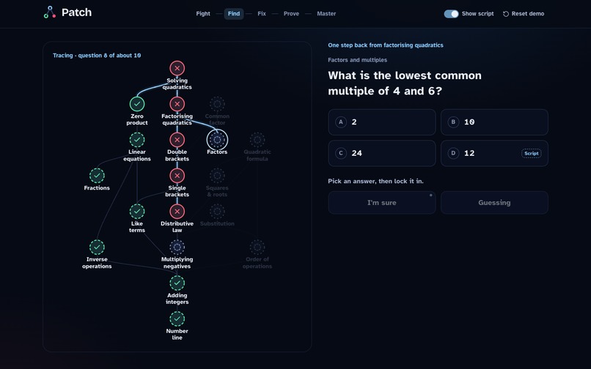This screenshot has height=369, width=591.
Task: Open the Master stage
Action: (326, 14)
